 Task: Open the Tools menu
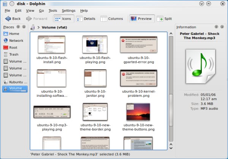click(53, 11)
